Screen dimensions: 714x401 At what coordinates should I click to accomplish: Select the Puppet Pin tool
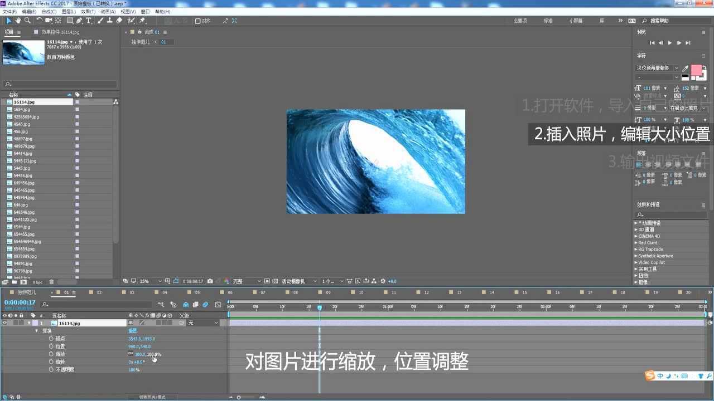pos(142,21)
